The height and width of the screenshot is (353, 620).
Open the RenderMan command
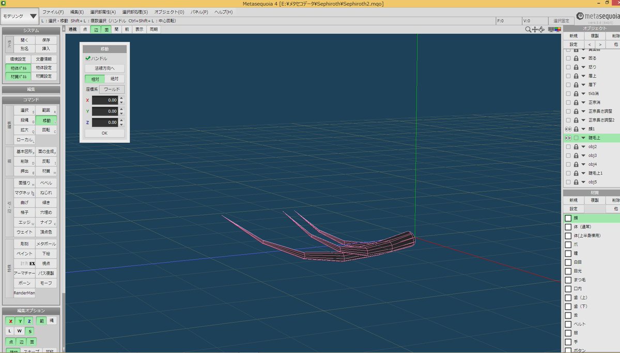tap(25, 293)
